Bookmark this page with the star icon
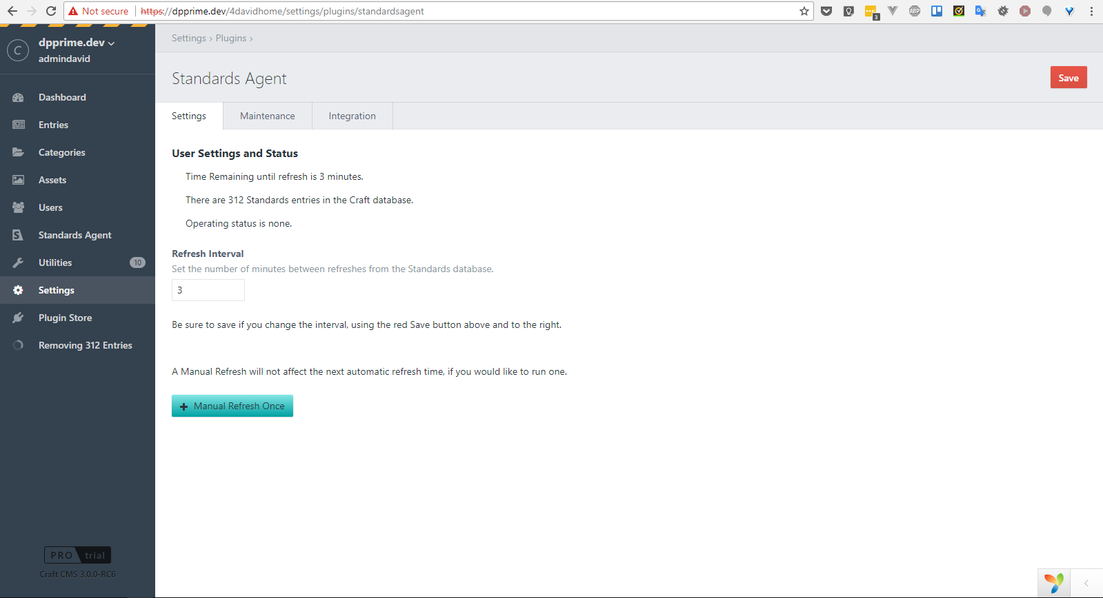 (804, 11)
